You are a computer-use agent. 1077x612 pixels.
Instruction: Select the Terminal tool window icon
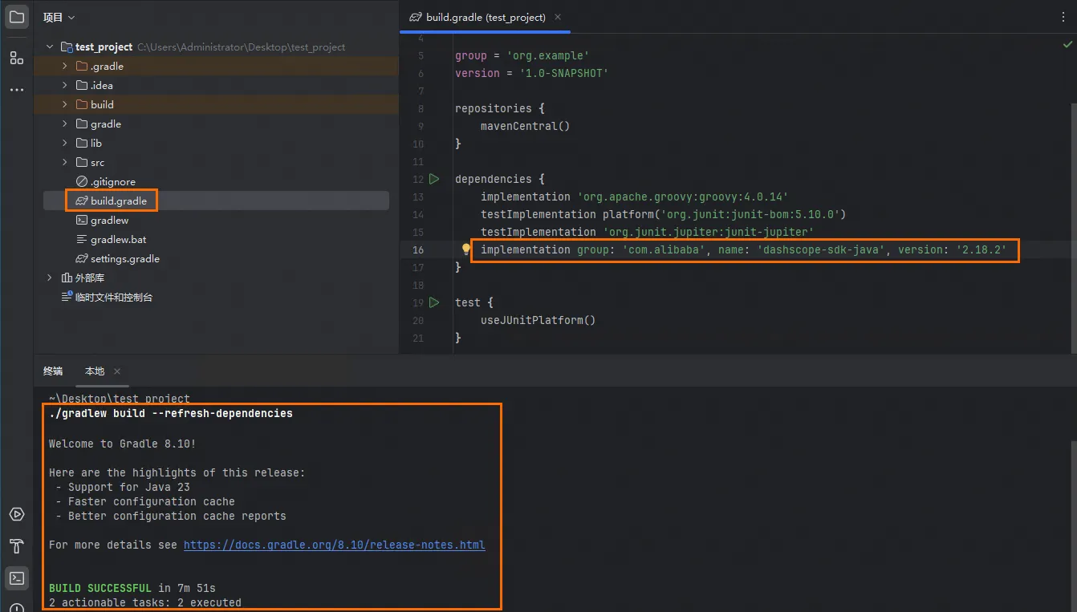pyautogui.click(x=17, y=578)
